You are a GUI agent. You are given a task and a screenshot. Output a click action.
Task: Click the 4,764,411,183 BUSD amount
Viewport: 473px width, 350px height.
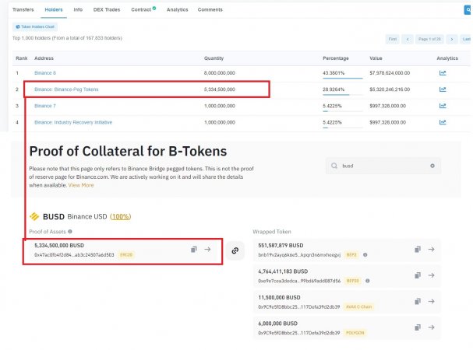(283, 271)
